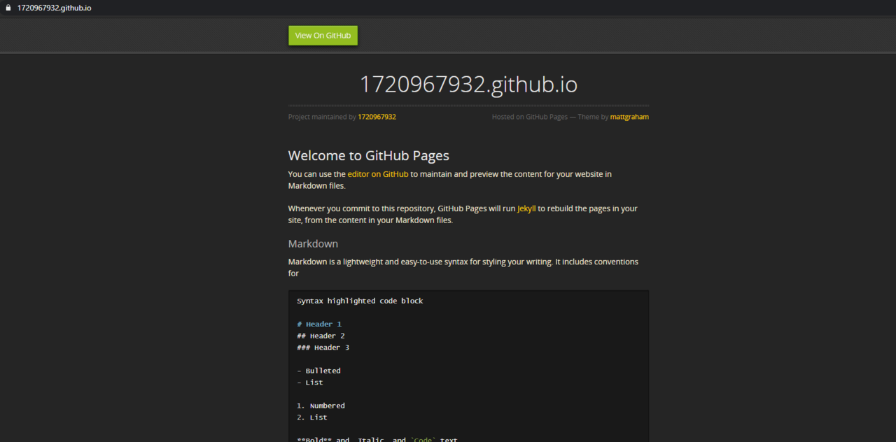Select the URL 1720967932.github.io in address bar
The height and width of the screenshot is (442, 896).
point(54,8)
